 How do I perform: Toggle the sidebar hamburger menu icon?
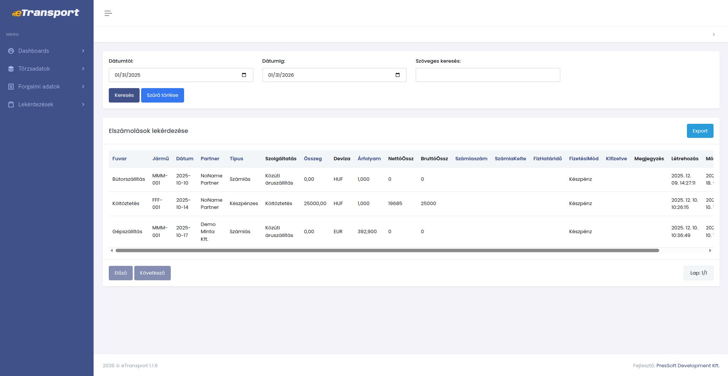coord(108,13)
